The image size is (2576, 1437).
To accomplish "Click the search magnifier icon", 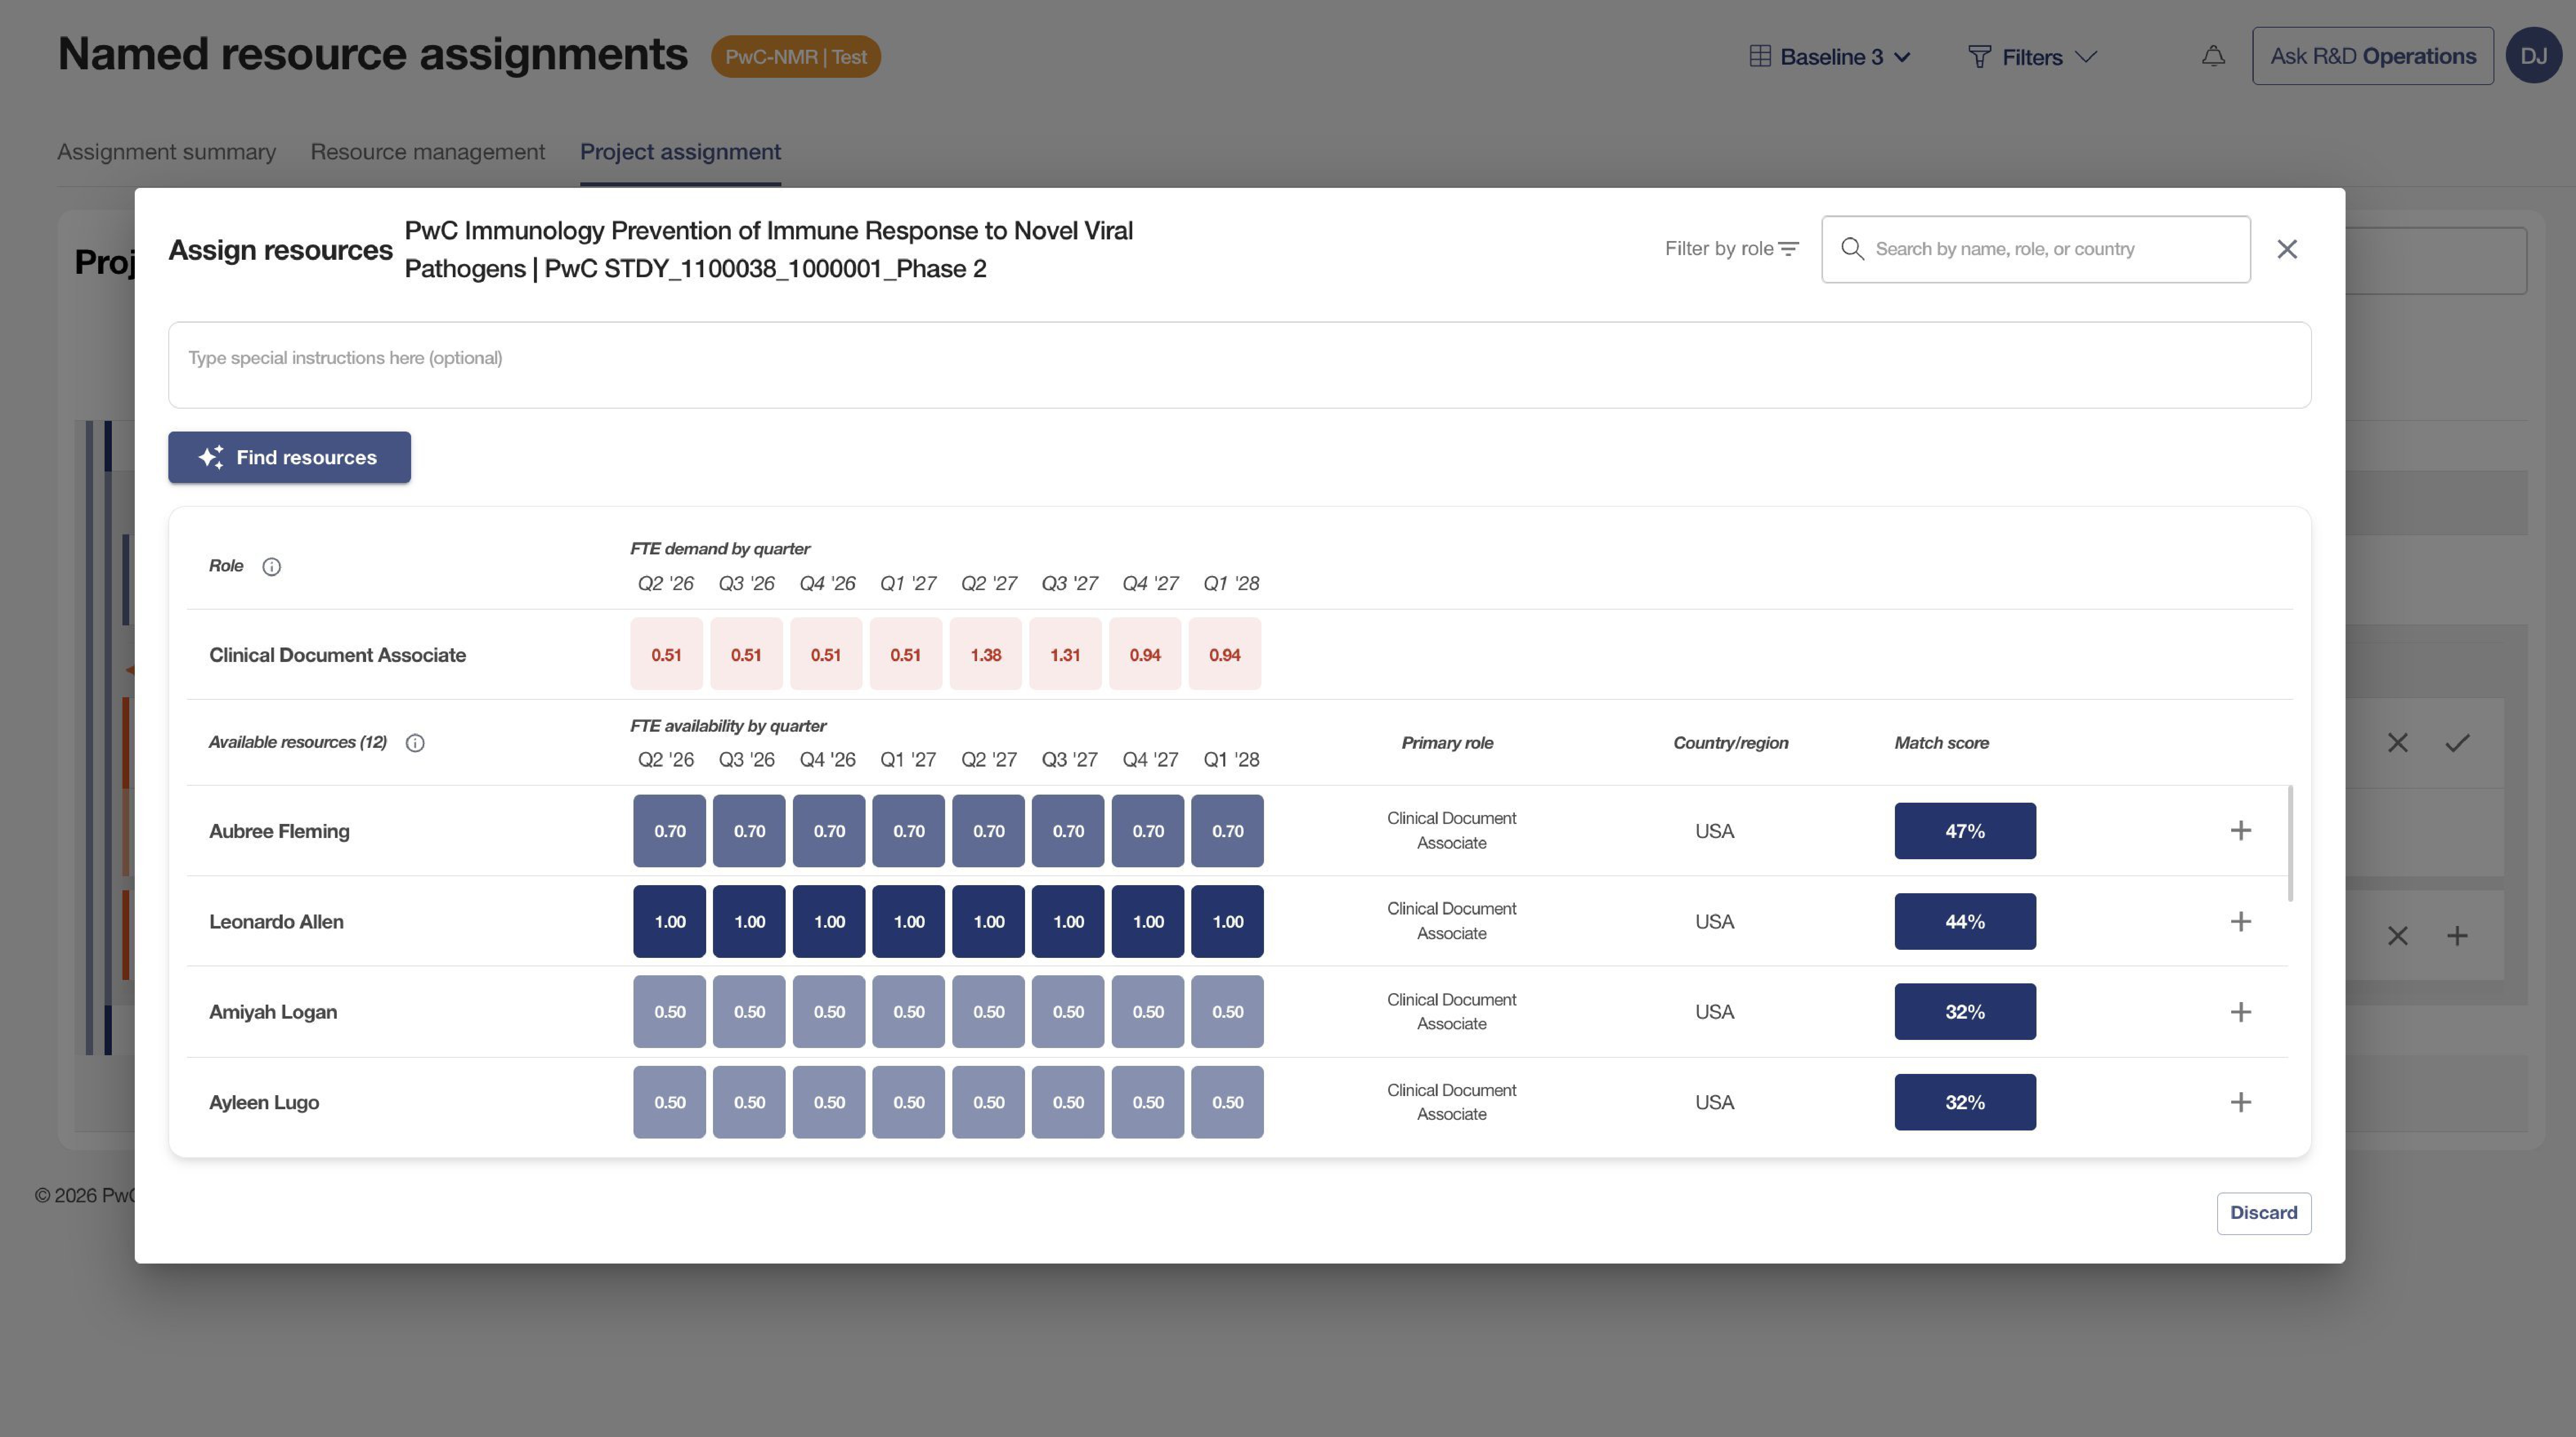I will coord(1852,249).
